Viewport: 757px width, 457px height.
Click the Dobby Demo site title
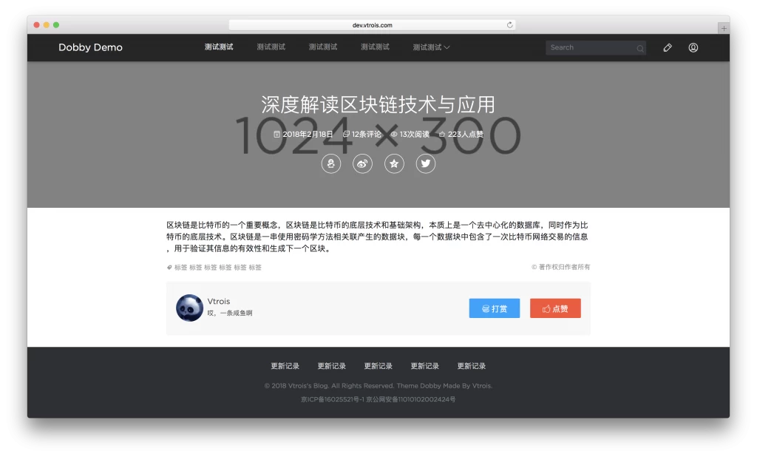tap(90, 47)
